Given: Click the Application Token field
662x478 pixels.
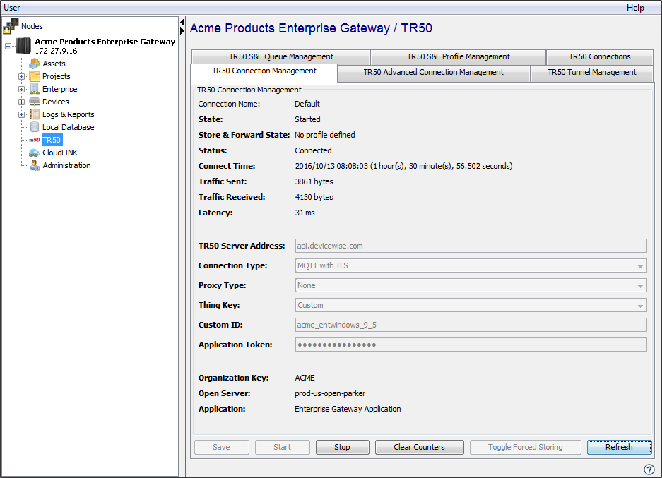Looking at the screenshot, I should pos(471,345).
